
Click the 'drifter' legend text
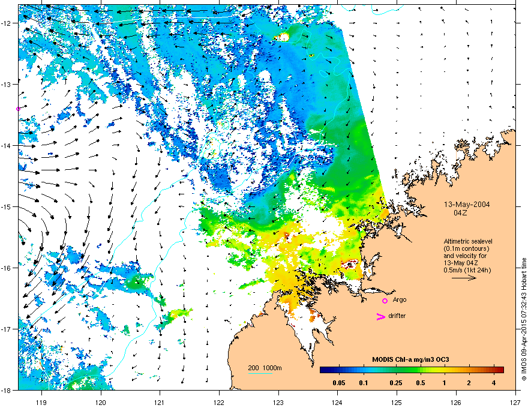coord(397,316)
